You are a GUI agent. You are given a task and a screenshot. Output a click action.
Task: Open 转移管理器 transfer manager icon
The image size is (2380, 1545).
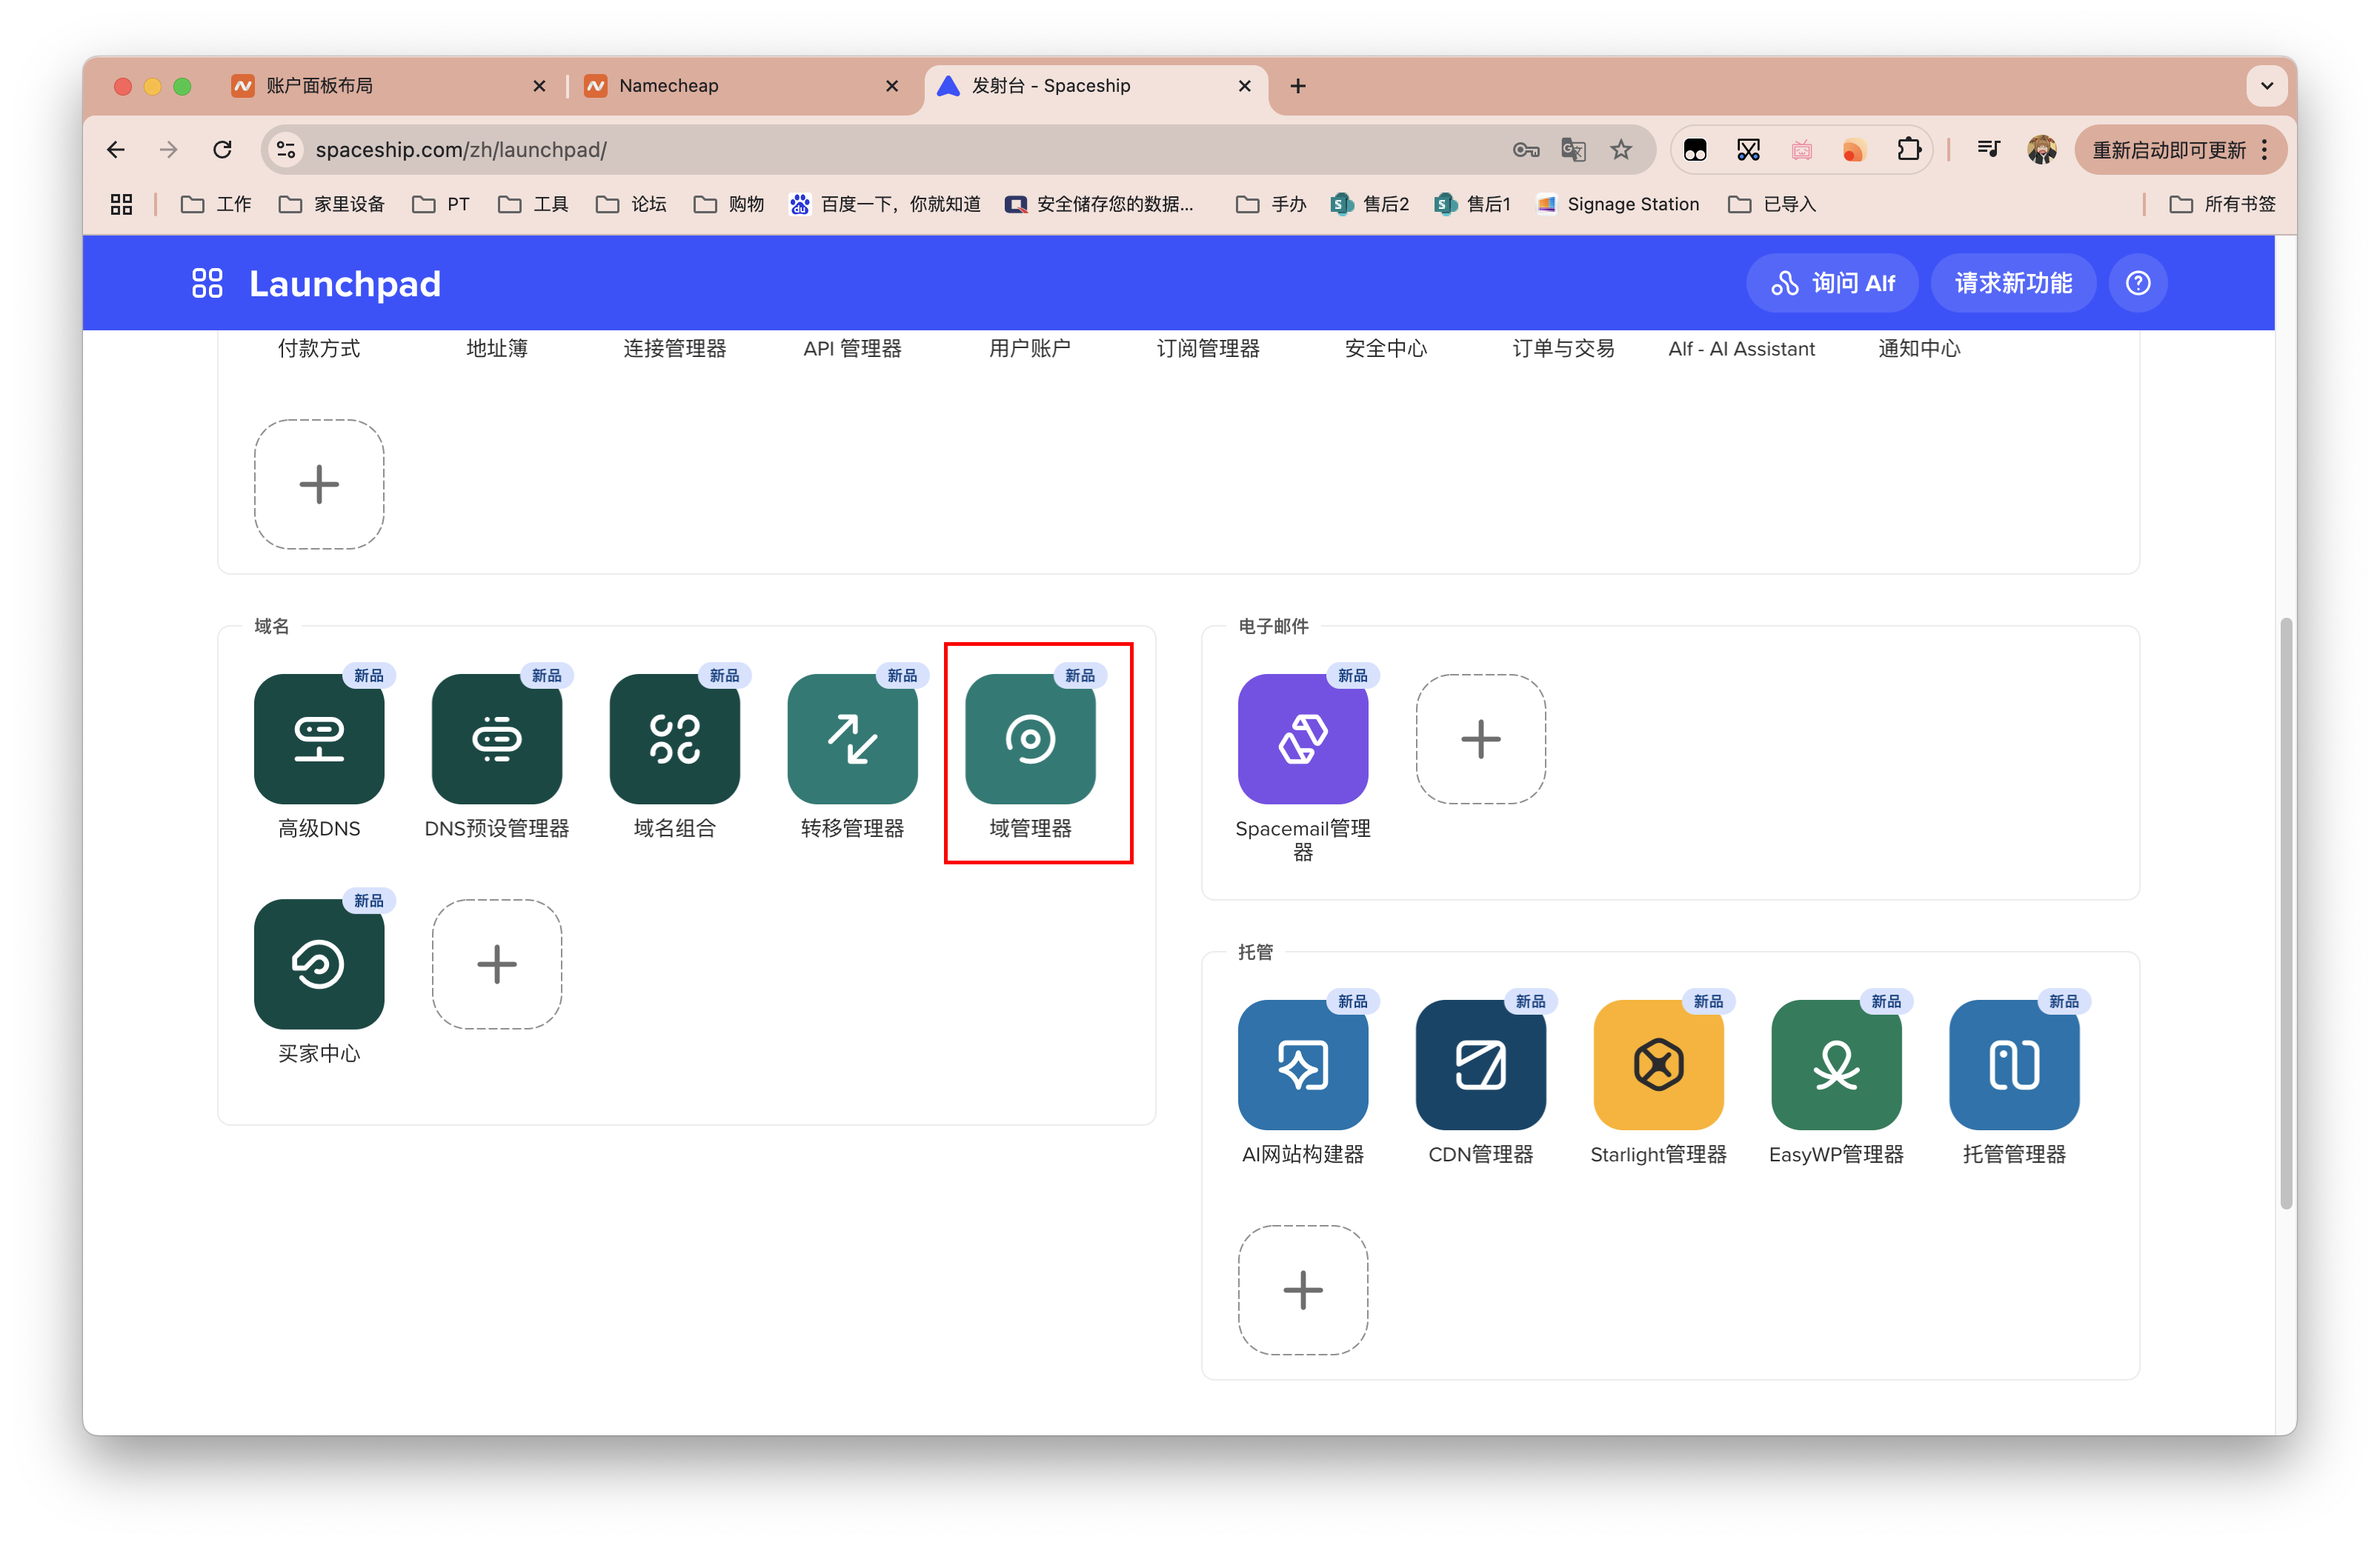coord(852,738)
